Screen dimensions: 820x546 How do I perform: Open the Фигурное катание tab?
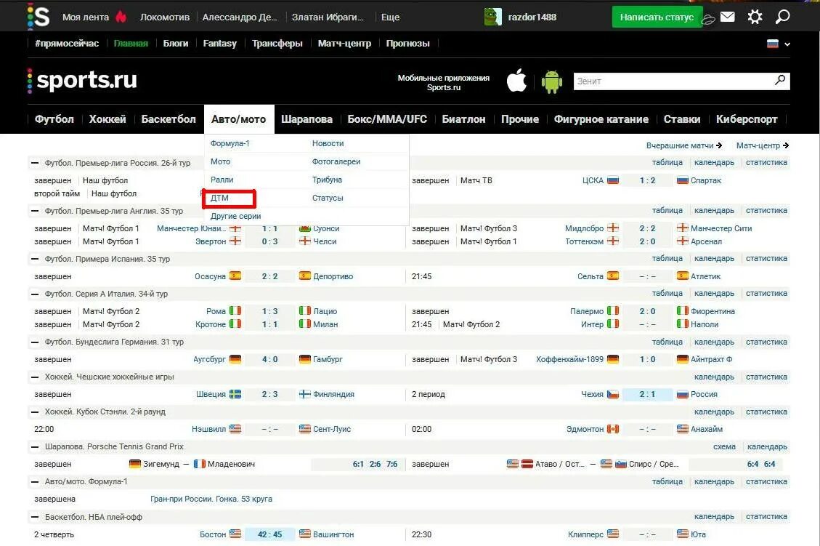pos(601,119)
